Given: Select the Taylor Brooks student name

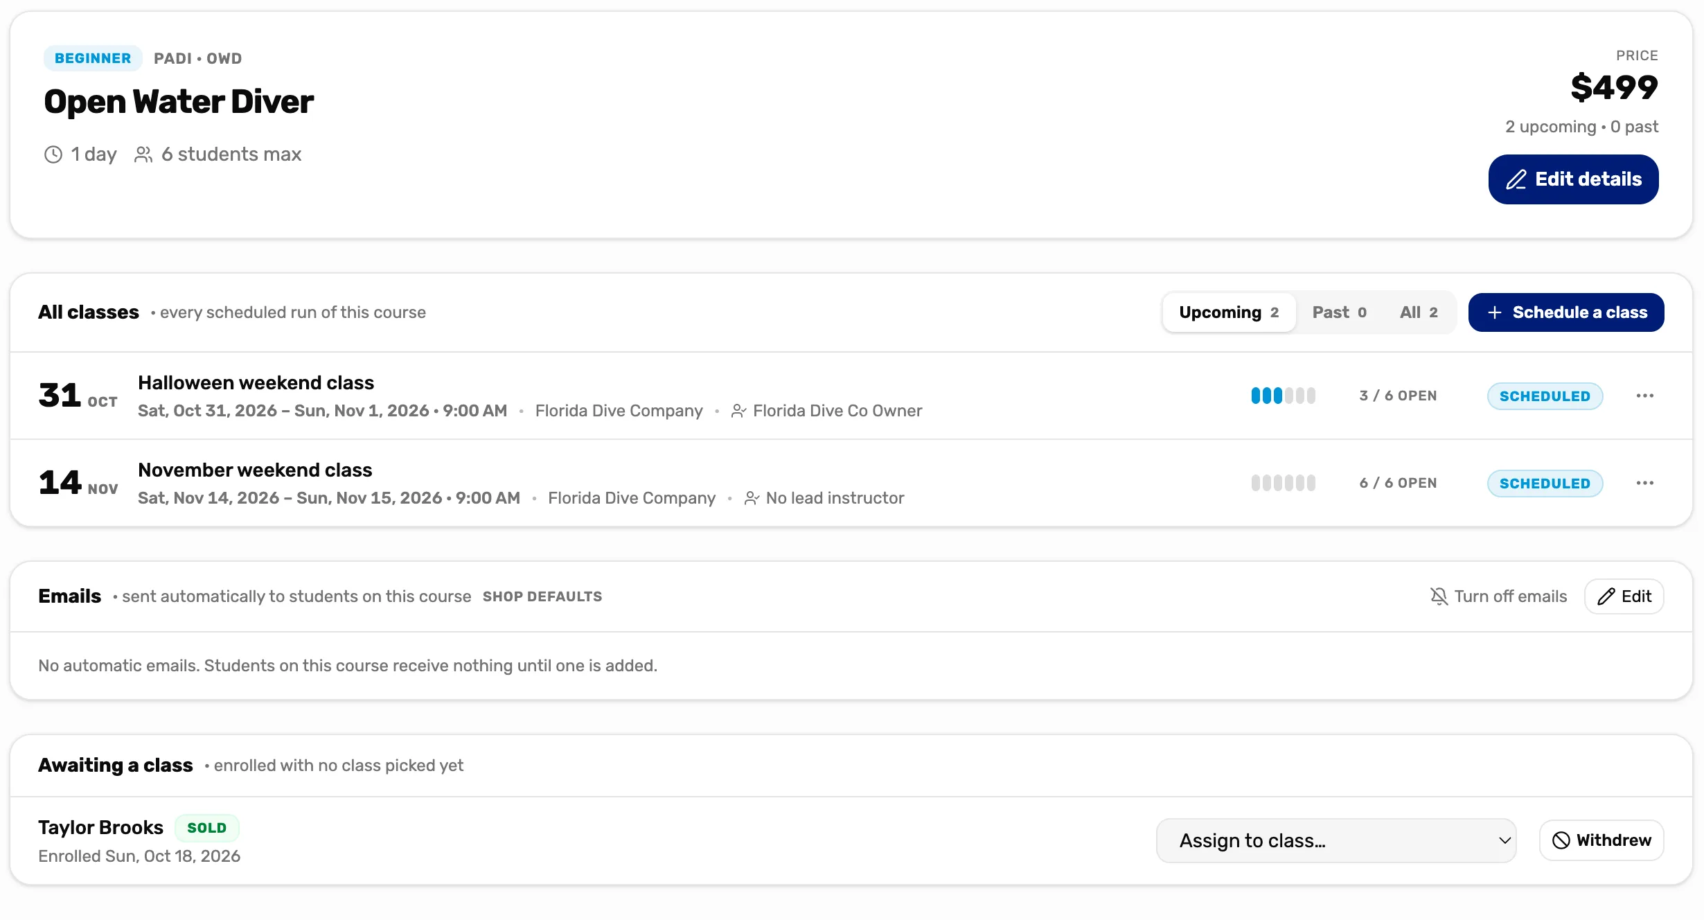Looking at the screenshot, I should click(x=100, y=828).
